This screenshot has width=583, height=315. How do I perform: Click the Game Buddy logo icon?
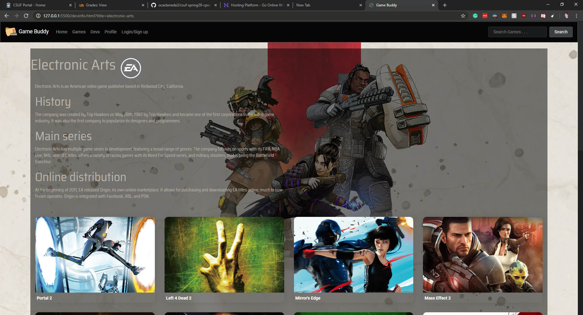11,31
